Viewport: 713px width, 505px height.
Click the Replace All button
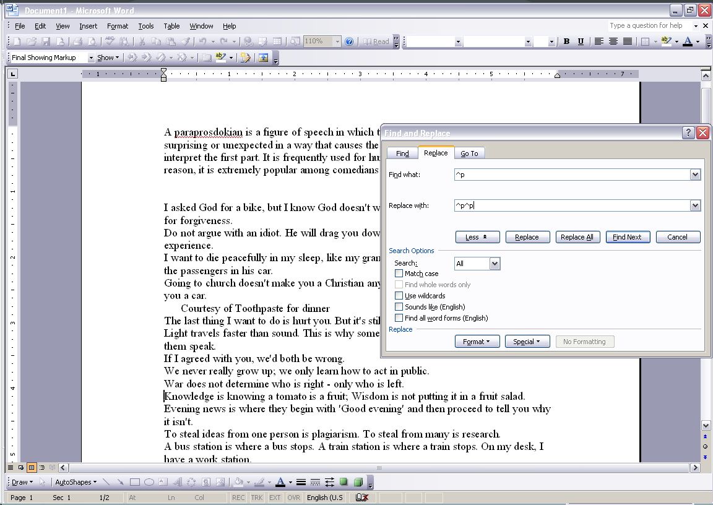577,236
